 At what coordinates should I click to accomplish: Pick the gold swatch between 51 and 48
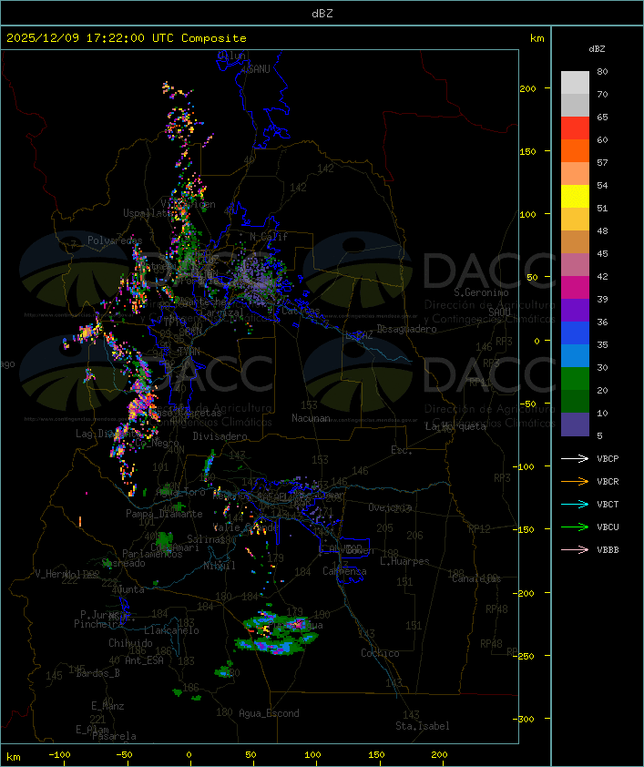click(x=575, y=220)
